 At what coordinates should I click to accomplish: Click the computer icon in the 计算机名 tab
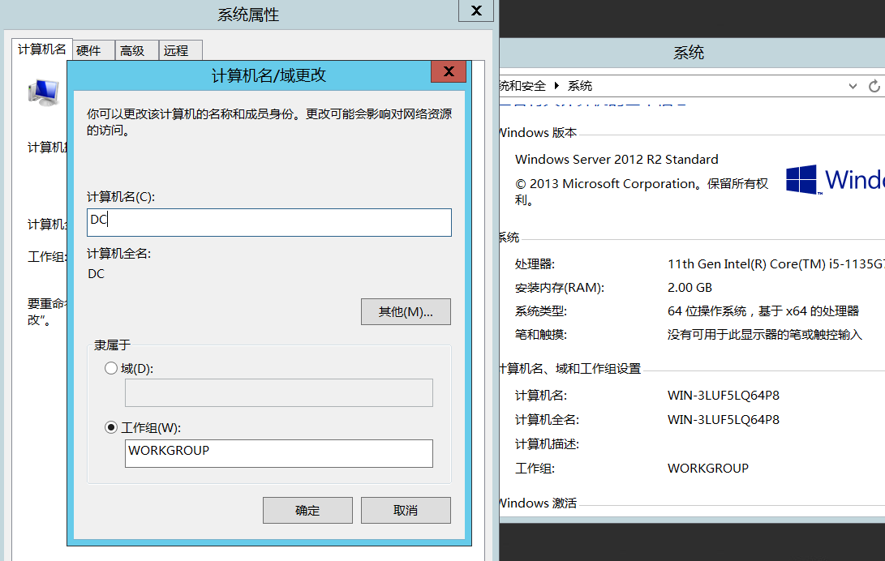coord(43,92)
